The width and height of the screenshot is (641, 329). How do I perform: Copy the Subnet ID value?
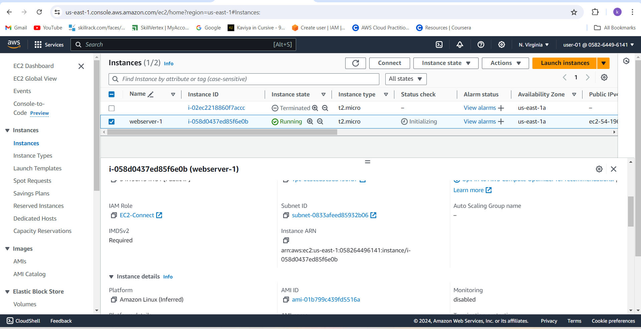pos(286,215)
